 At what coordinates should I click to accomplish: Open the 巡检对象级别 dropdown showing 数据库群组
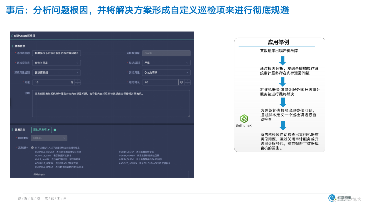(56, 72)
